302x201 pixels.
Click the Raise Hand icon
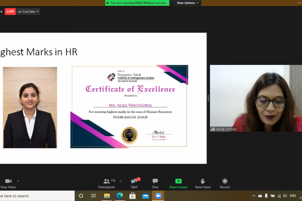[203, 181]
